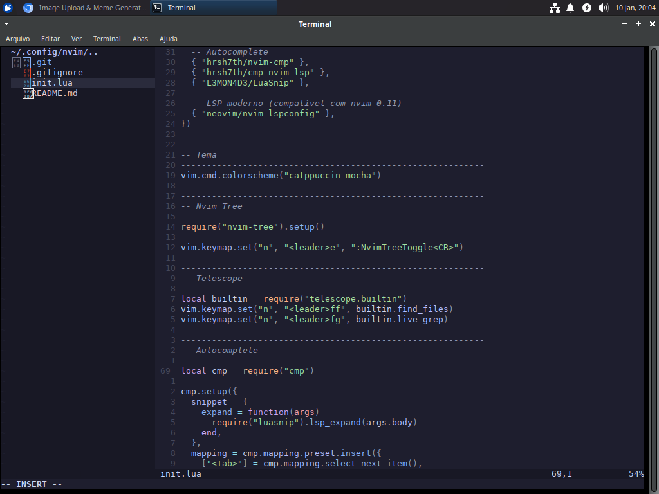Click the local builtin = require line
Viewport: 659px width, 494px height.
(x=293, y=298)
